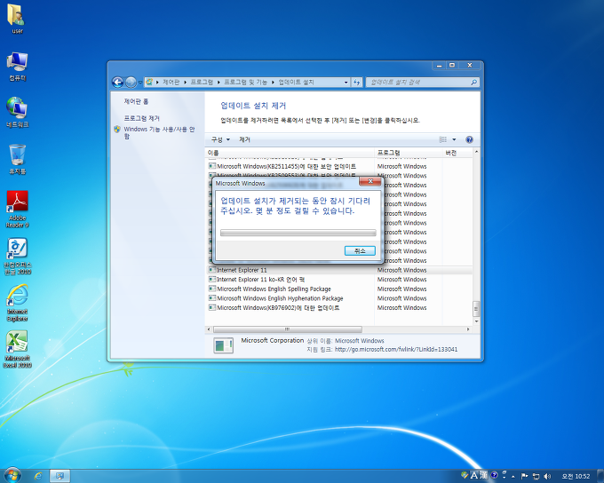Select the KB2511455 security update row
Viewport: 604px width, 483px height.
click(x=339, y=166)
